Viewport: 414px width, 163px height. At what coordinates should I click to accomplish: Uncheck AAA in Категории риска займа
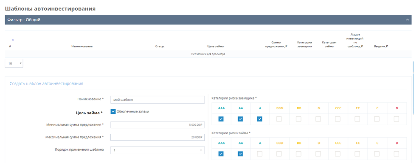(x=221, y=154)
